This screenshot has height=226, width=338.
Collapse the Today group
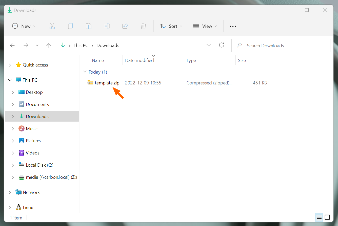pyautogui.click(x=85, y=72)
